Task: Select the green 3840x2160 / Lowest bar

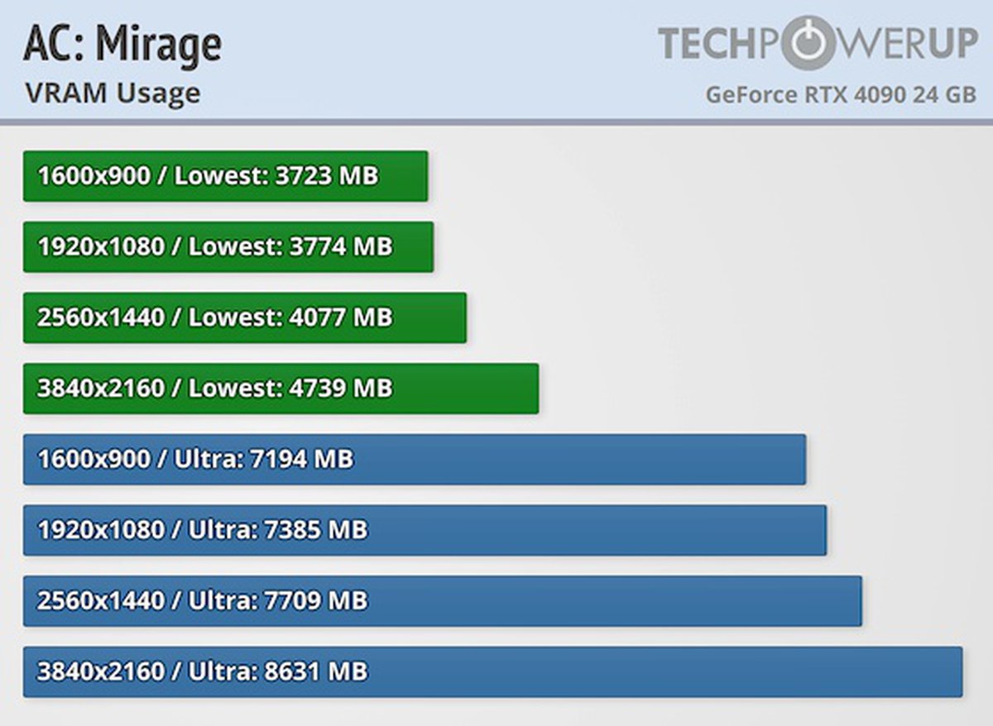Action: 281,388
